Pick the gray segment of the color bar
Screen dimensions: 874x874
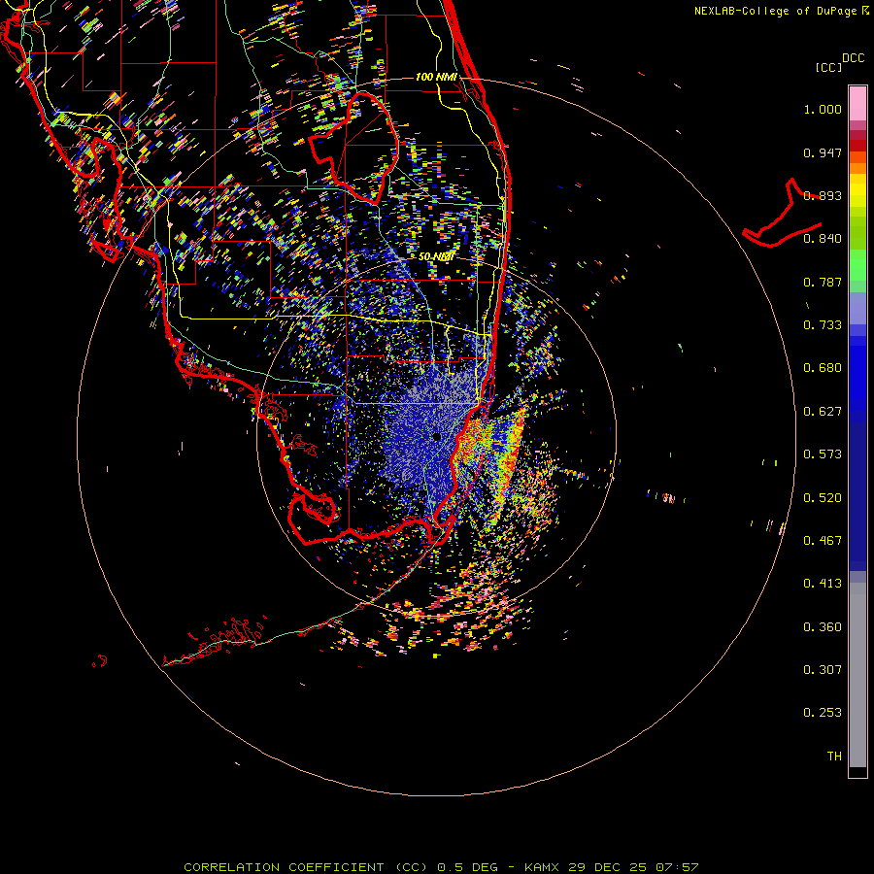coord(857,675)
